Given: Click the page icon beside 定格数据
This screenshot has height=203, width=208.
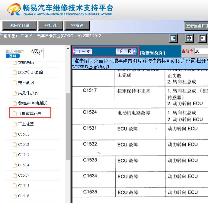Looking at the screenshot, I should coord(14,83).
